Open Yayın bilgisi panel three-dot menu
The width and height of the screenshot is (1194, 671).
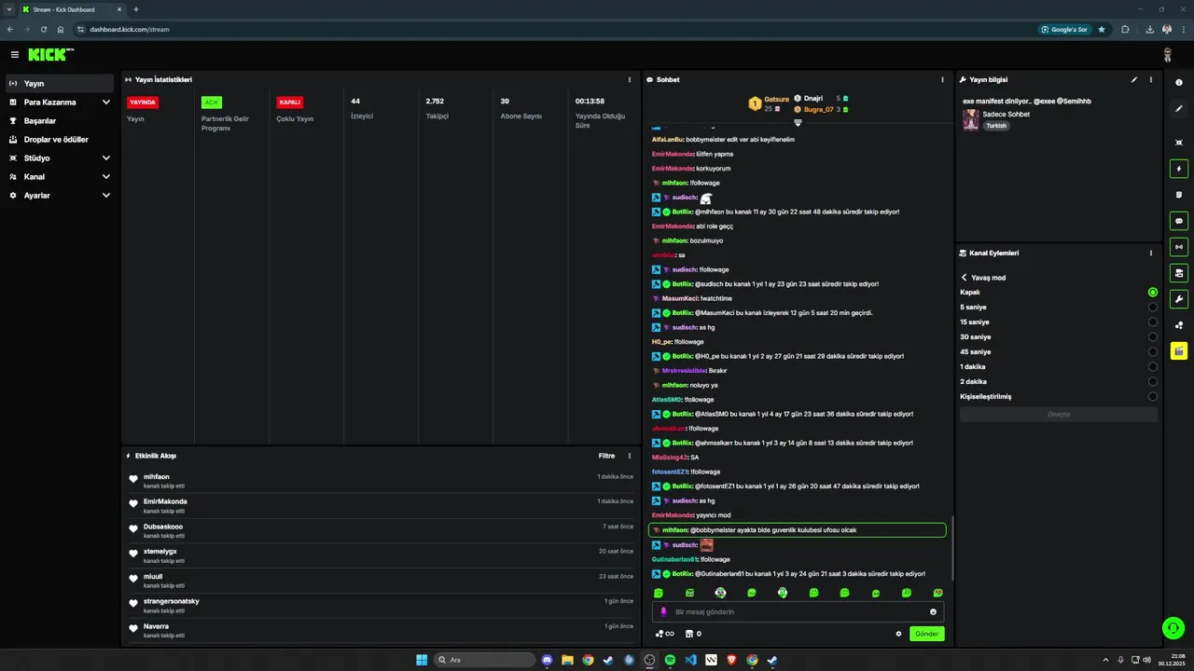[x=1151, y=80]
